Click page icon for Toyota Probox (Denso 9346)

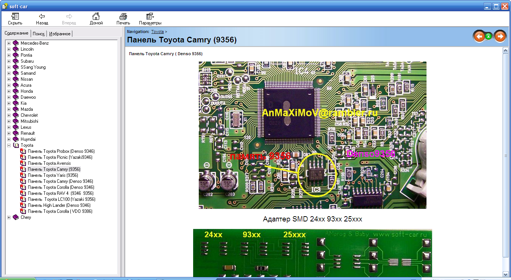click(23, 151)
